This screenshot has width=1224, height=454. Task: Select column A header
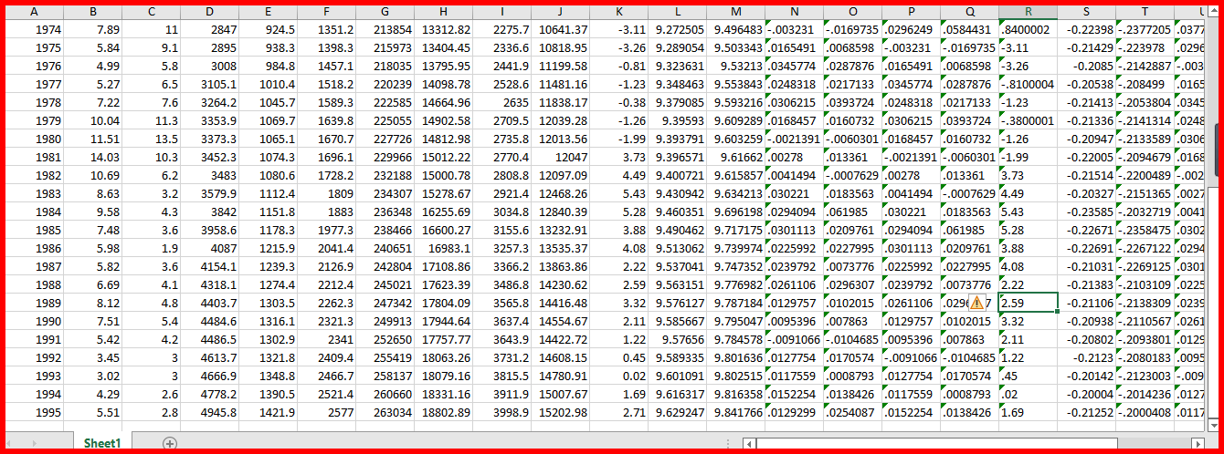(34, 12)
